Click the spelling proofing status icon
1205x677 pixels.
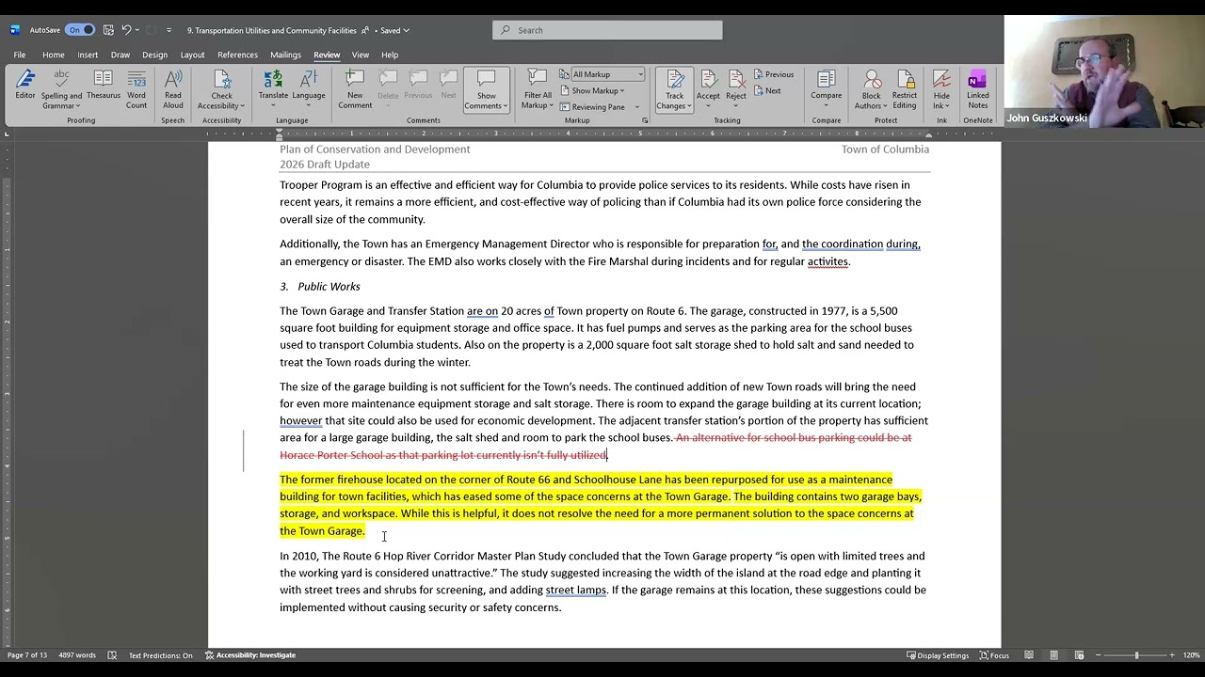point(112,655)
